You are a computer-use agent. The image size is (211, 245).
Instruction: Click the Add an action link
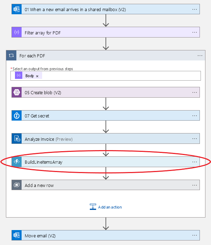coord(106,207)
